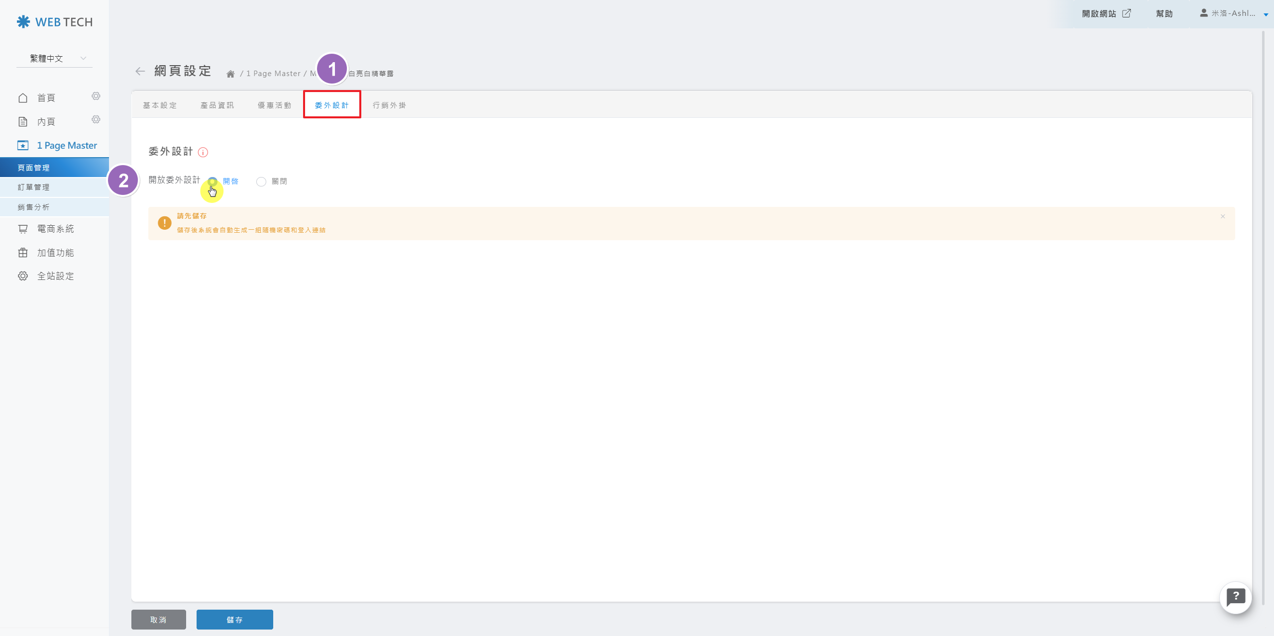Switch to the 行銷外掛 tab
Image resolution: width=1274 pixels, height=636 pixels.
[389, 105]
